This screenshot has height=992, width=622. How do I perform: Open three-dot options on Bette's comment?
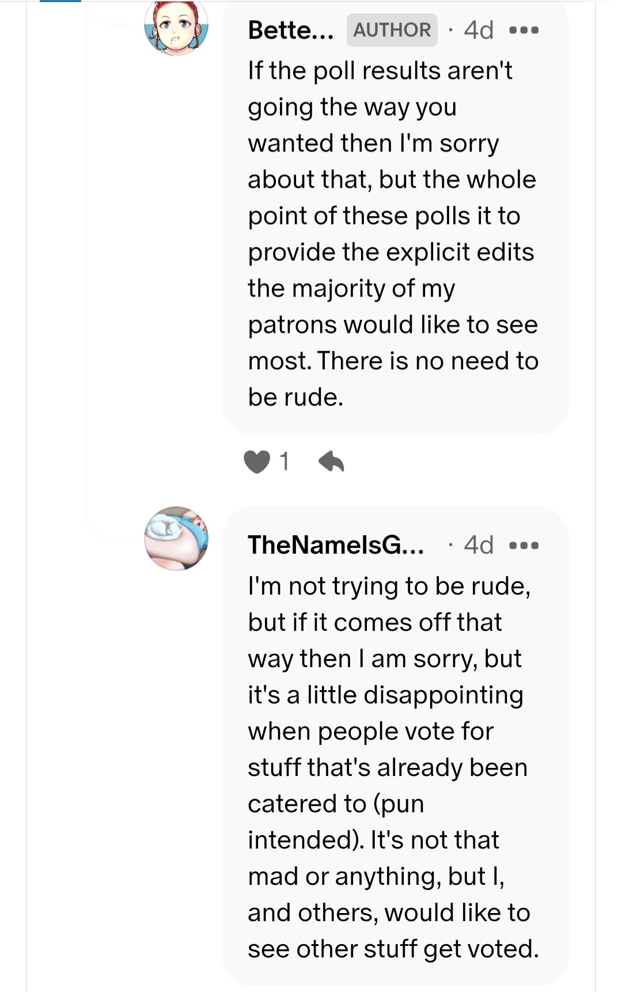pos(524,30)
